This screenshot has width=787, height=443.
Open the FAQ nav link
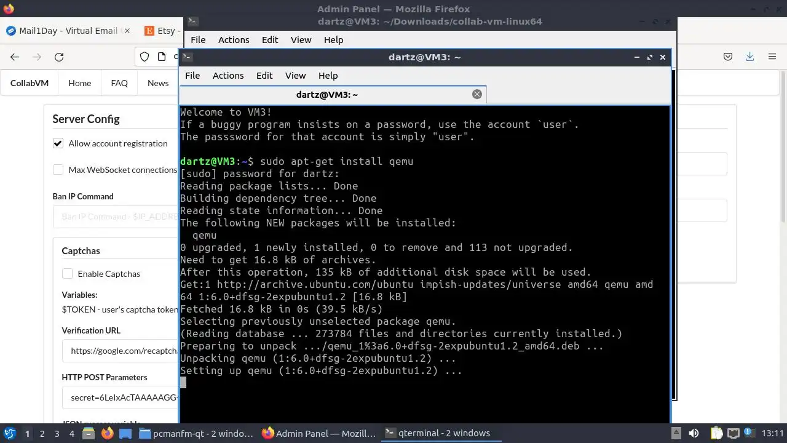point(119,83)
